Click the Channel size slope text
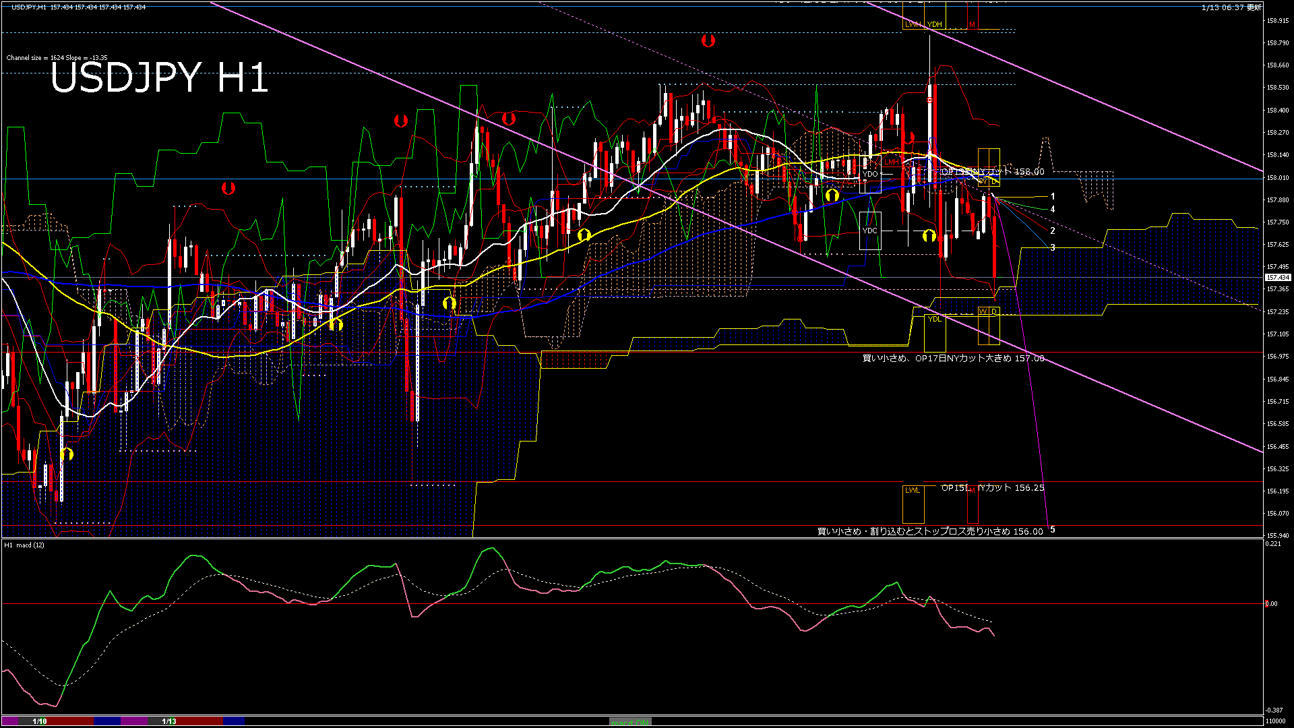The height and width of the screenshot is (728, 1294). coord(57,58)
